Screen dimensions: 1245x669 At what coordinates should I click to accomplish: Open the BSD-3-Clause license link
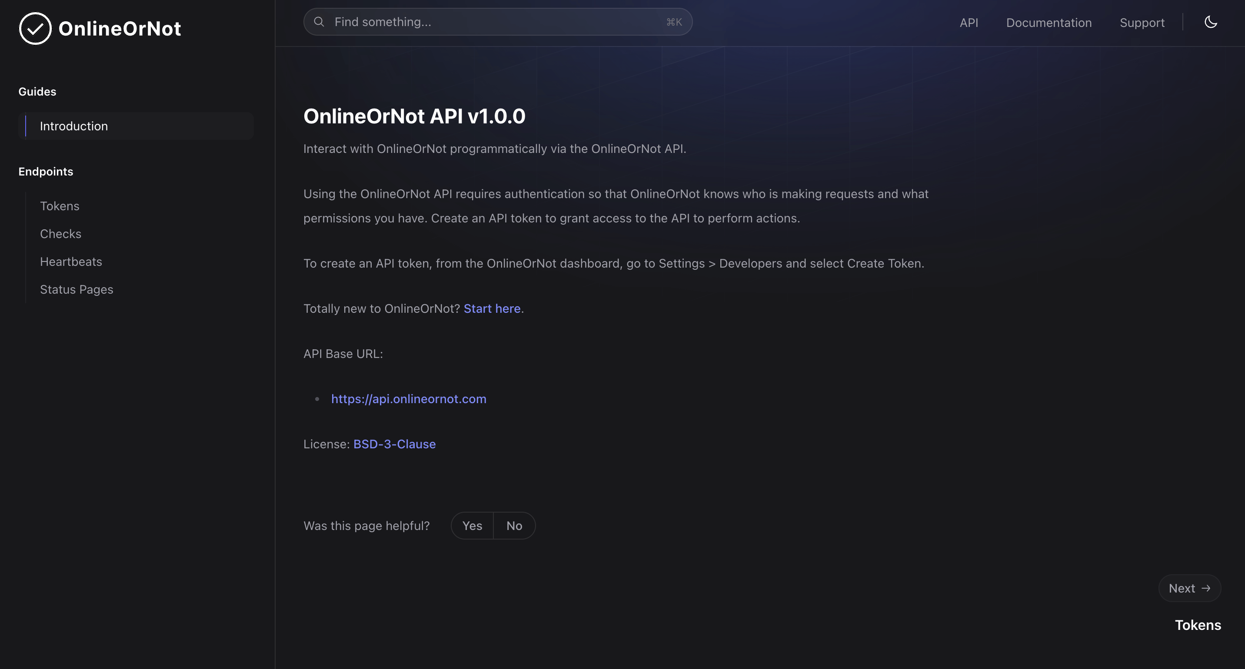(x=394, y=444)
